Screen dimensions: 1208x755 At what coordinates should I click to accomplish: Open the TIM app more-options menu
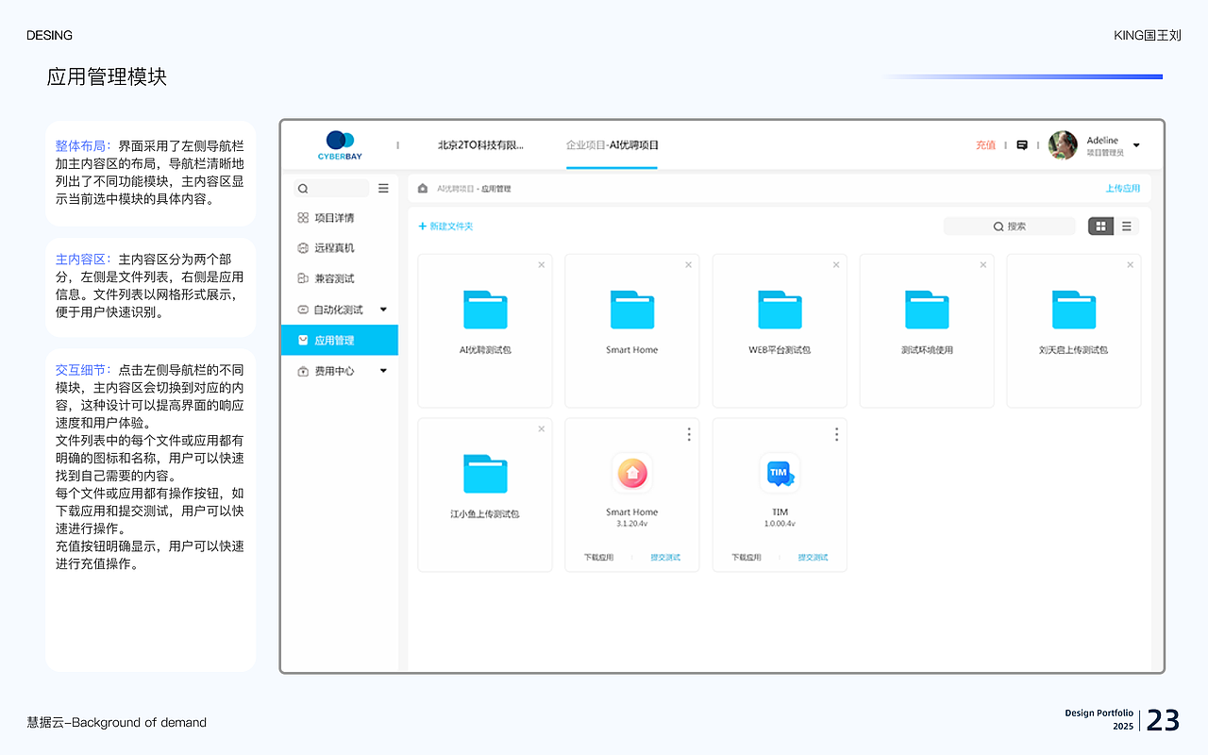tap(836, 434)
